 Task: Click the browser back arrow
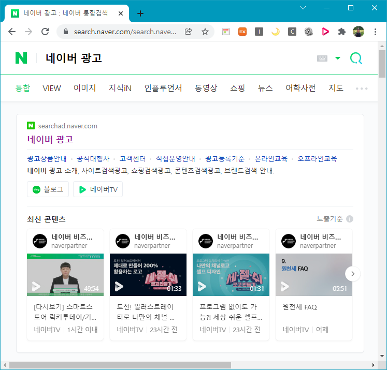(11, 32)
